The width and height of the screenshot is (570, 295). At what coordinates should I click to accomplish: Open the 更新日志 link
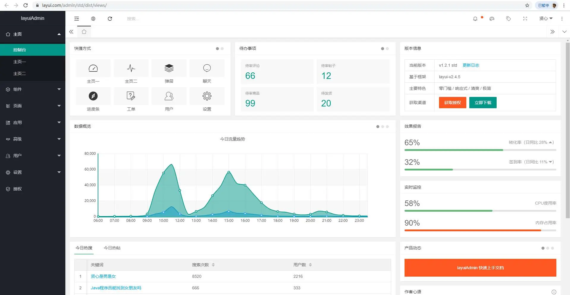(x=471, y=65)
